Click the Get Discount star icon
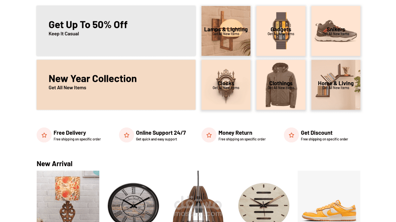Viewport: 396px width, 222px height. pyautogui.click(x=291, y=135)
